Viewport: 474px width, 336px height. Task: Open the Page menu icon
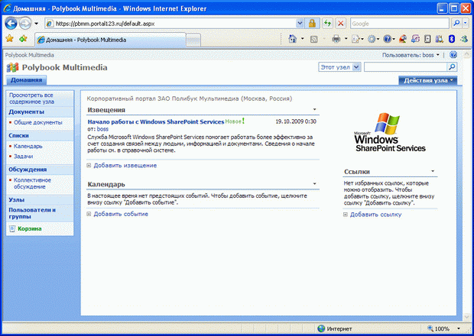click(x=355, y=39)
